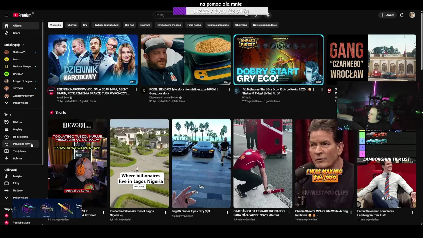Open SzklanaY2J subscription channel
Image resolution: width=423 pixels, height=238 pixels.
20,52
